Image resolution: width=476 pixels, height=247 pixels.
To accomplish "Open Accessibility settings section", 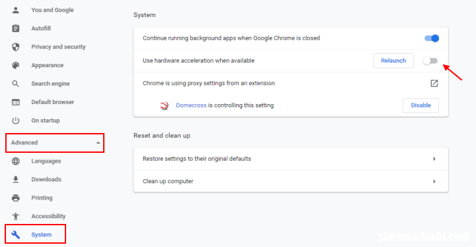I will [48, 216].
